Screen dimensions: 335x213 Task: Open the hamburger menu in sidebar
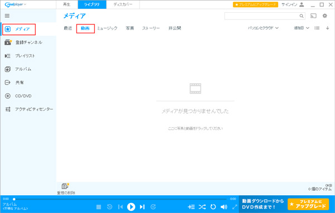7,16
